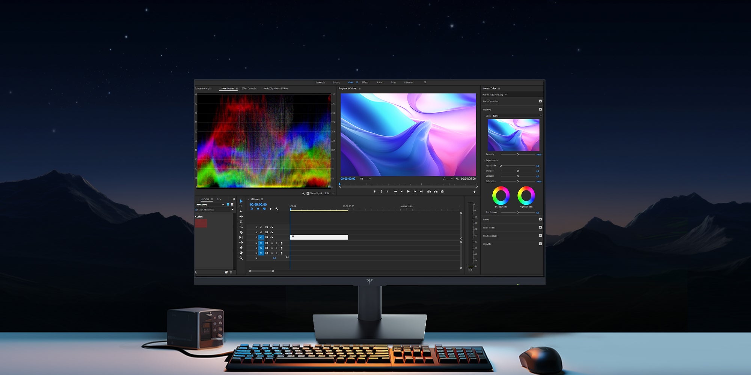Screen dimensions: 751x375
Task: Click Mark In bracket icon
Action: pos(381,192)
